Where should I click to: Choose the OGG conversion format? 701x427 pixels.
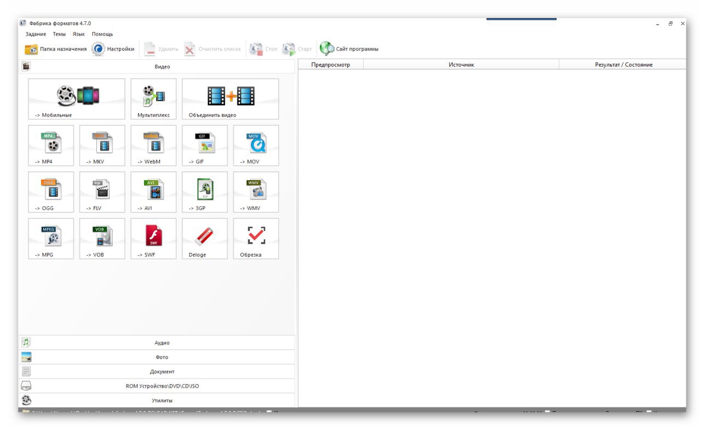[51, 192]
